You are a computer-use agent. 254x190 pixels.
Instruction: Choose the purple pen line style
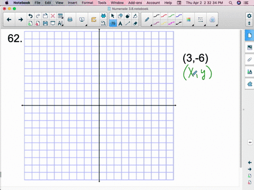pos(157,23)
